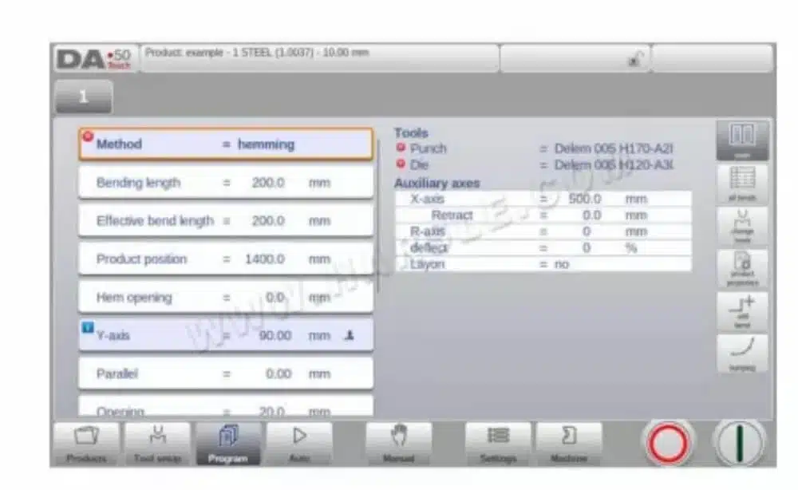Edit the Retract value row
Viewport: 798px width, 490px height.
[x=543, y=215]
